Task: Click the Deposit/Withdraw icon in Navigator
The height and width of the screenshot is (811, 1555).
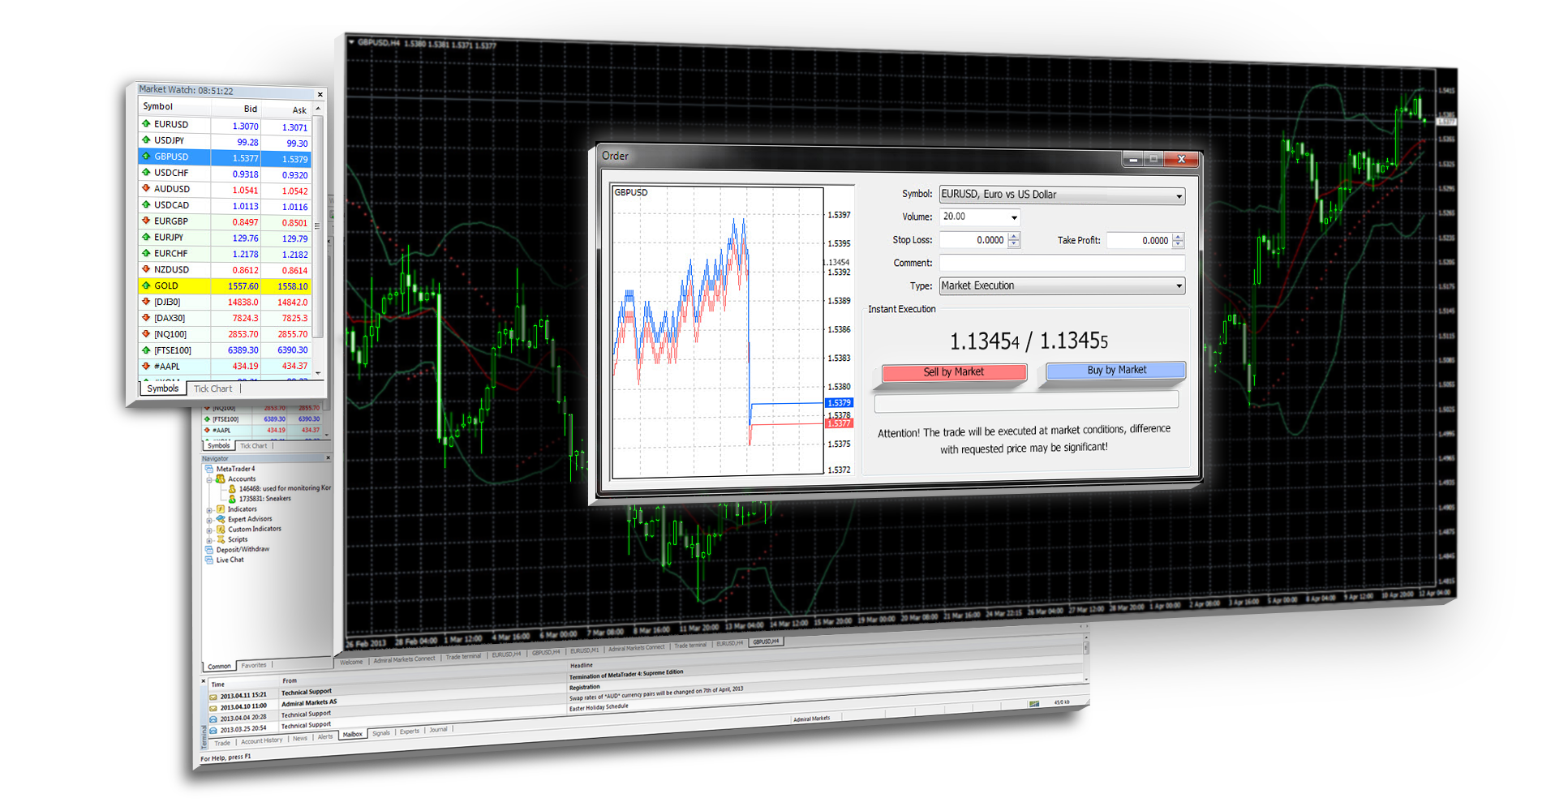Action: [209, 550]
